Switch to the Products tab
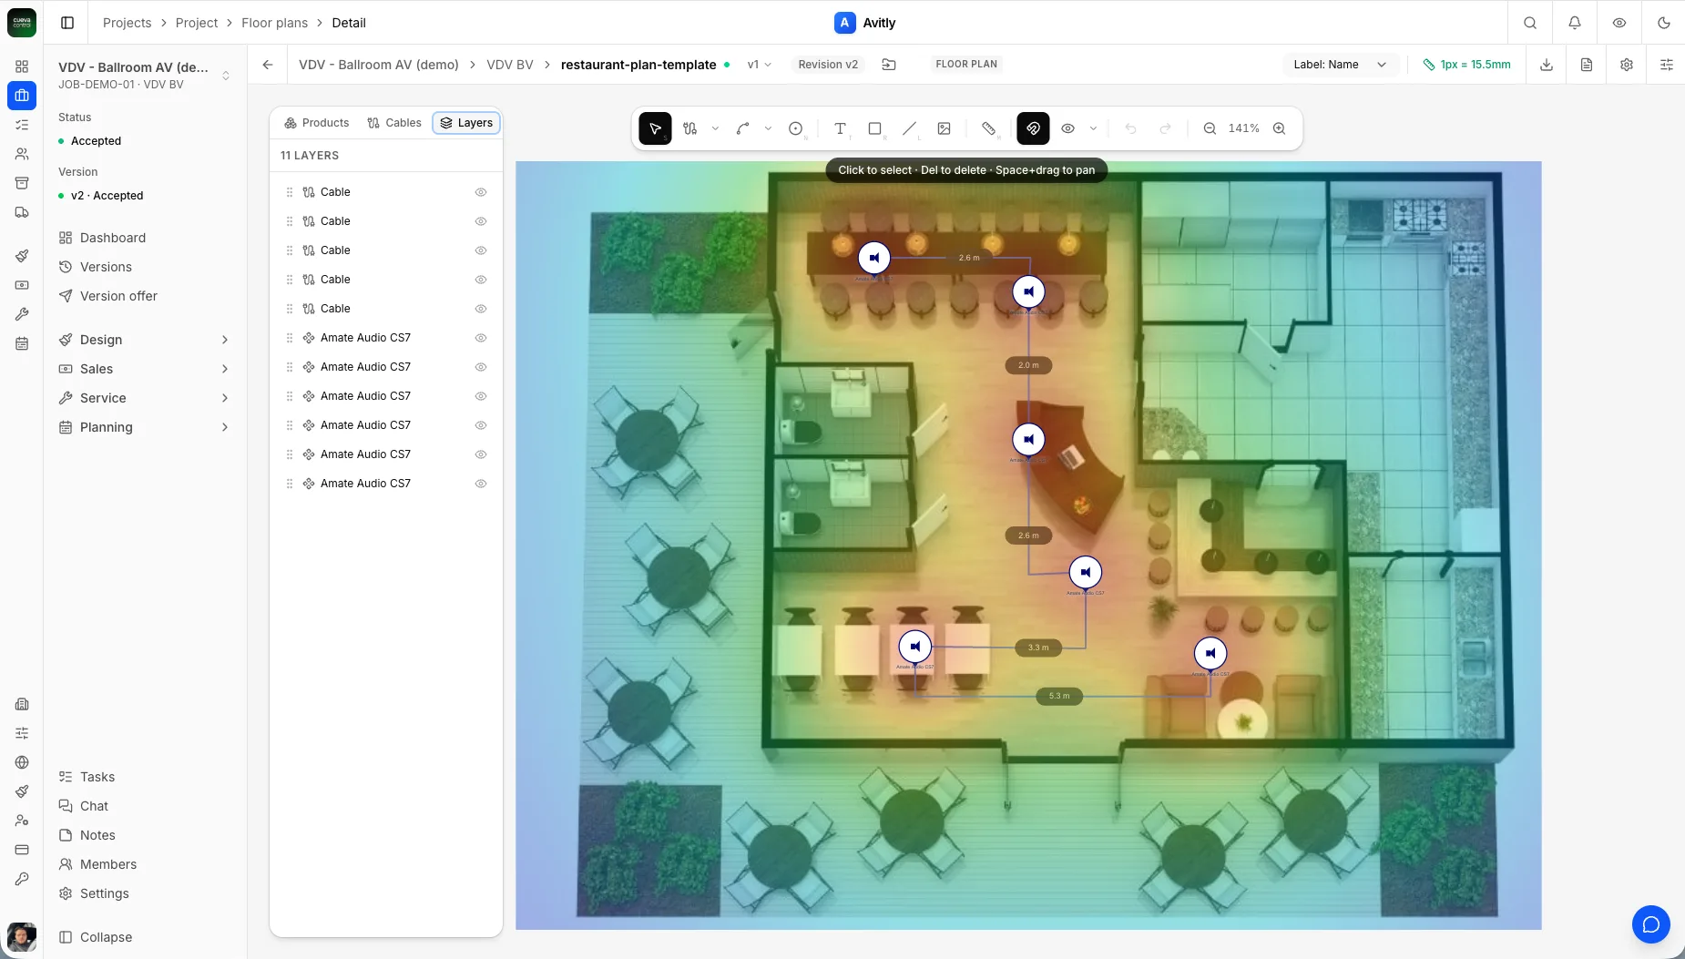 point(317,123)
